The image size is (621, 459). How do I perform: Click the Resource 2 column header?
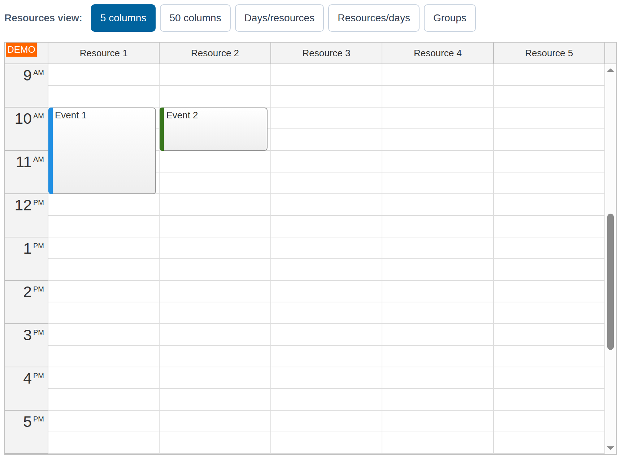(215, 53)
